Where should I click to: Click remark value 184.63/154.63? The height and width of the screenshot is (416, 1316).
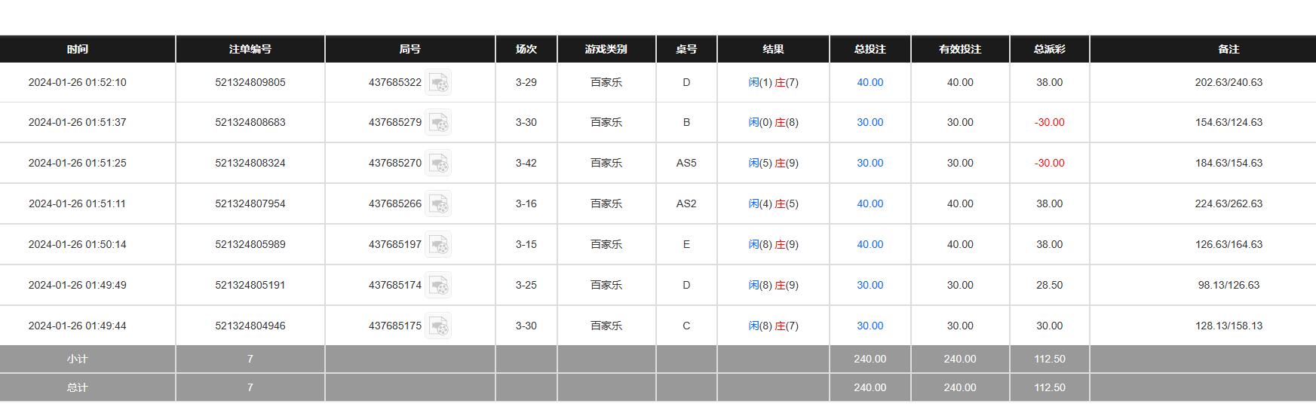click(1229, 163)
